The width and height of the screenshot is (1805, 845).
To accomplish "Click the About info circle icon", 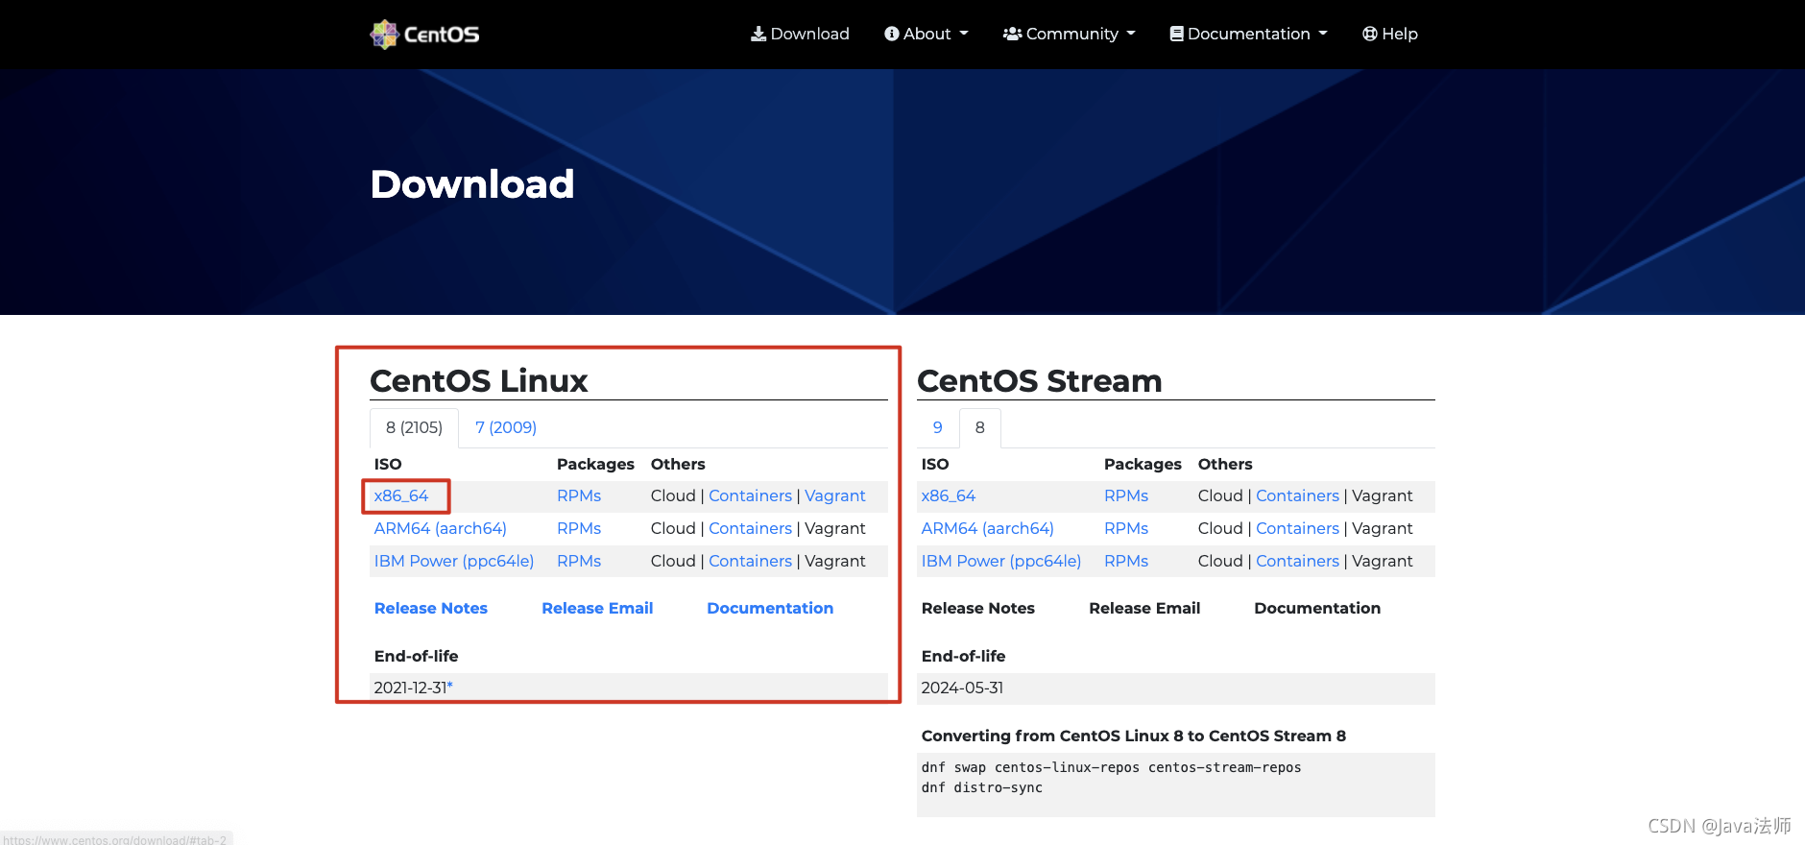I will pos(892,34).
